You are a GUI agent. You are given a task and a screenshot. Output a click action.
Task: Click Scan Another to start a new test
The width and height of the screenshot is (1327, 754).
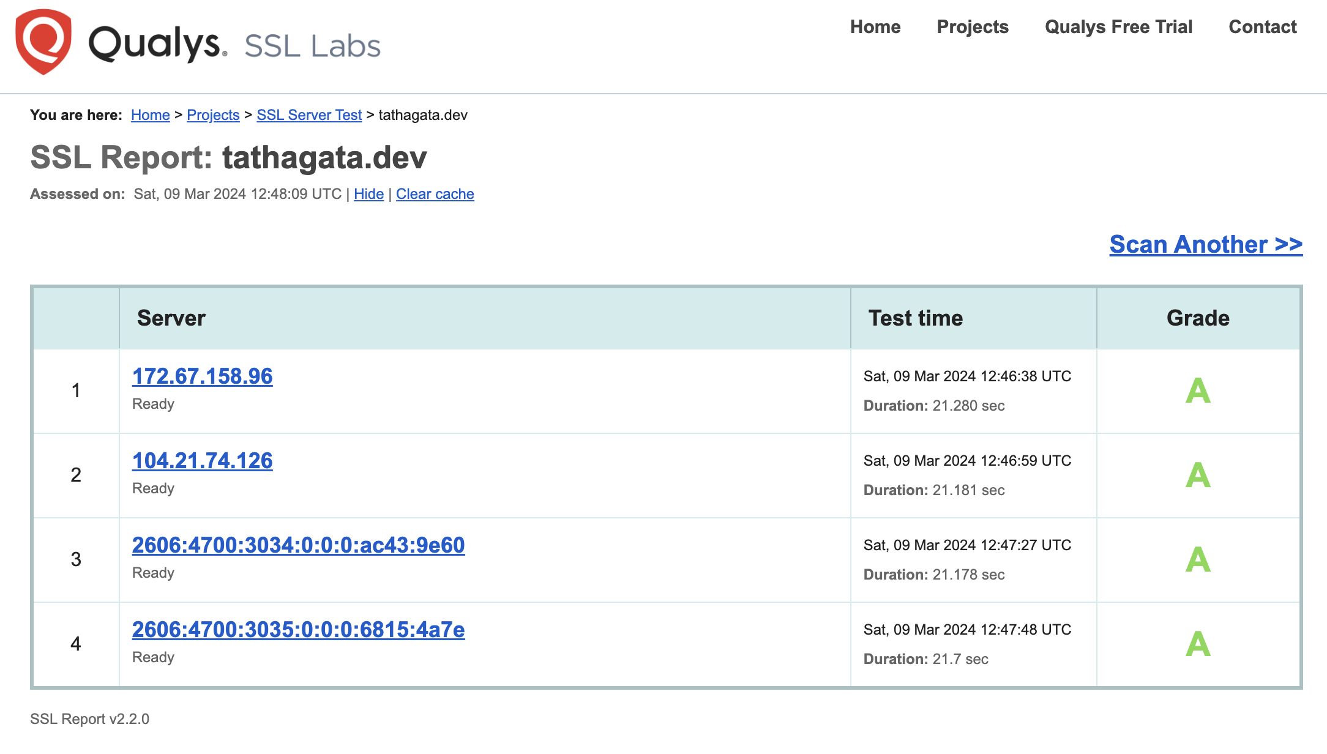(x=1206, y=244)
